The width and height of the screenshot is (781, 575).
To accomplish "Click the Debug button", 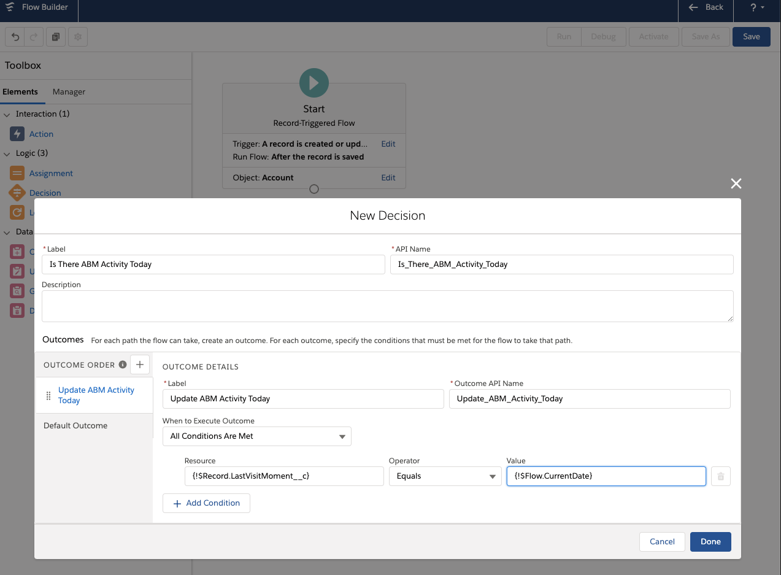I will coord(603,37).
